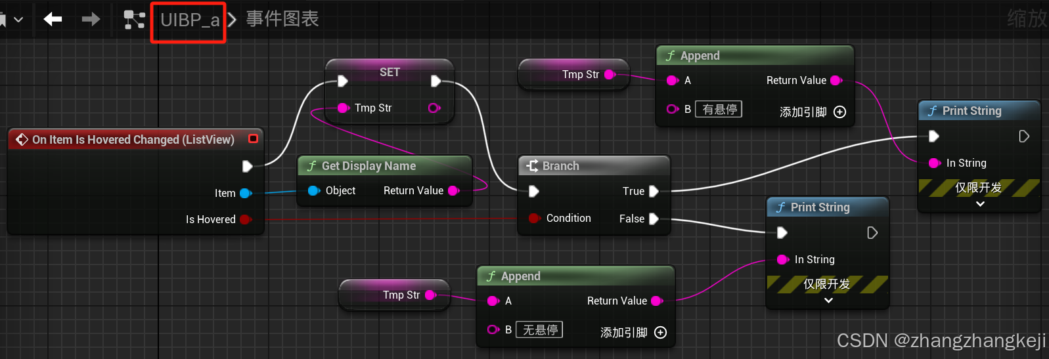Image resolution: width=1049 pixels, height=359 pixels.
Task: Open the dropdown arrow at the toolbar's left end
Action: tap(18, 20)
